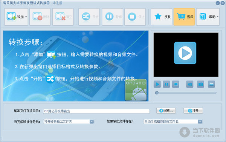Image resolution: width=226 pixels, height=142 pixels.
Task: Click the 清空 clear list icon
Action: click(61, 16)
